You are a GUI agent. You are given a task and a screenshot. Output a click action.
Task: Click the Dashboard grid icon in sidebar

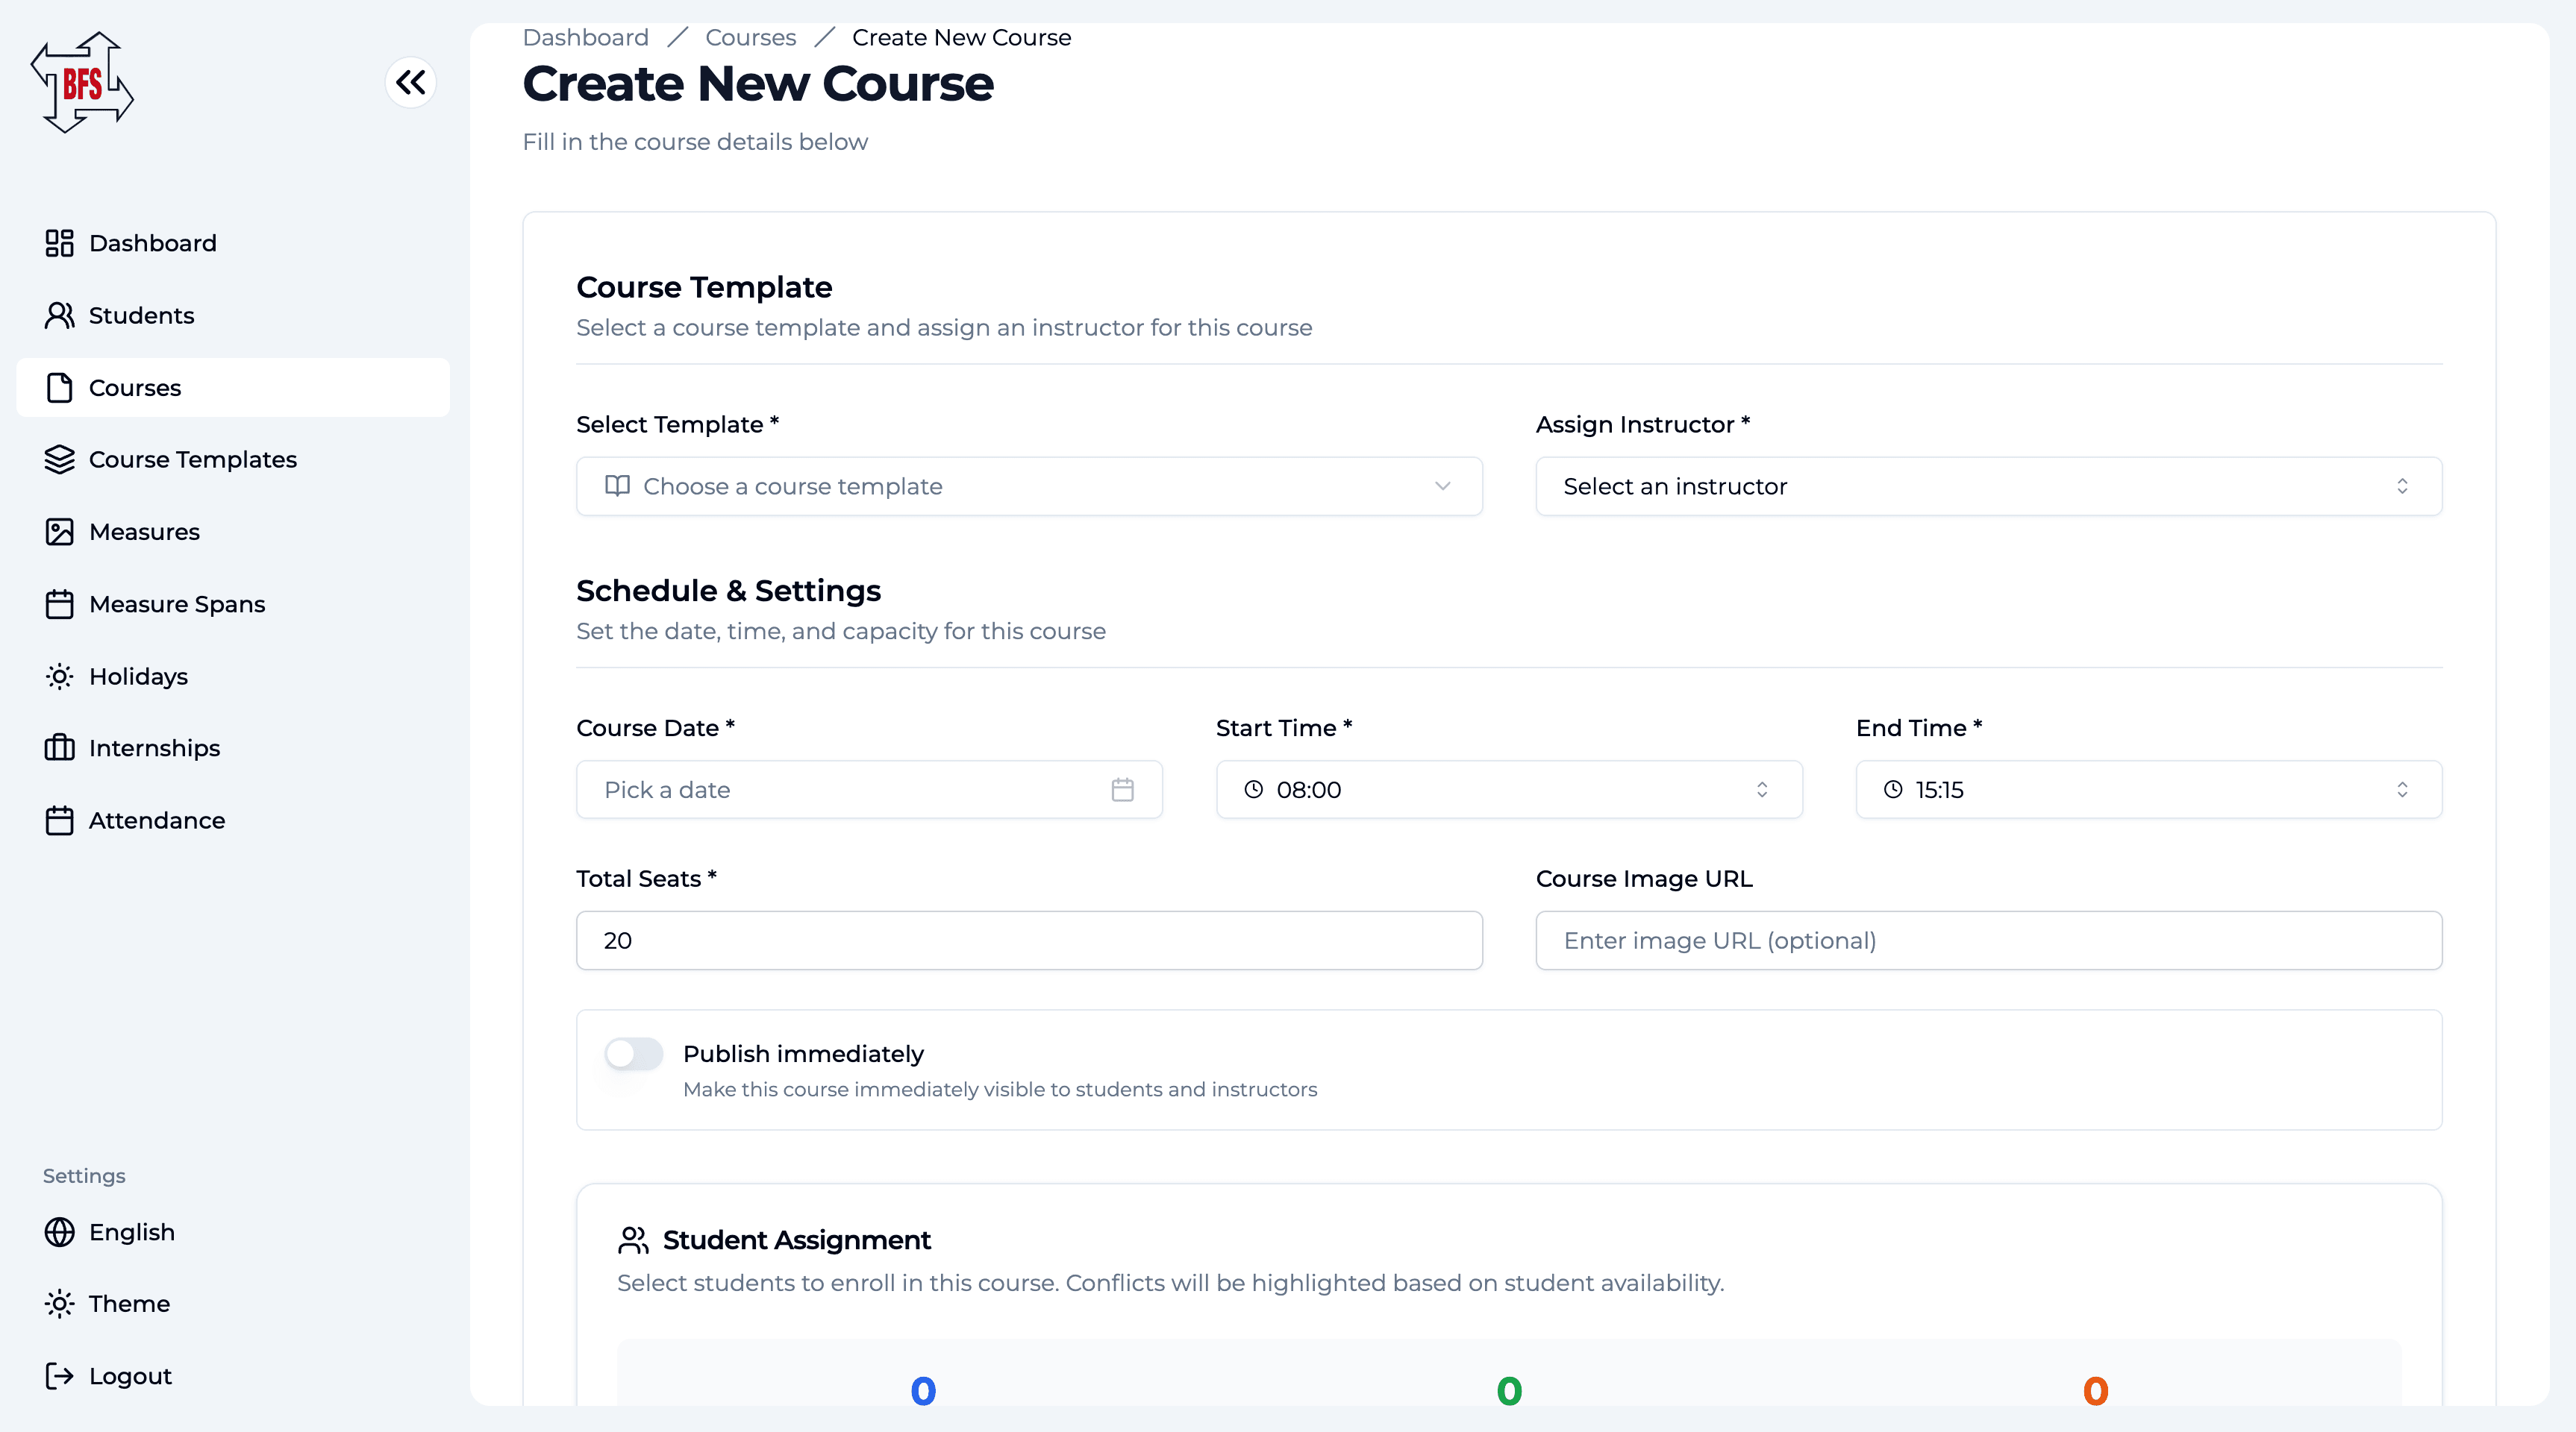(59, 243)
